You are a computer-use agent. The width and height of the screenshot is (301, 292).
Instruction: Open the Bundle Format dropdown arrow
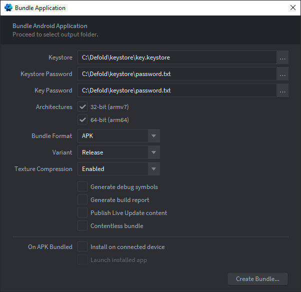tap(154, 136)
